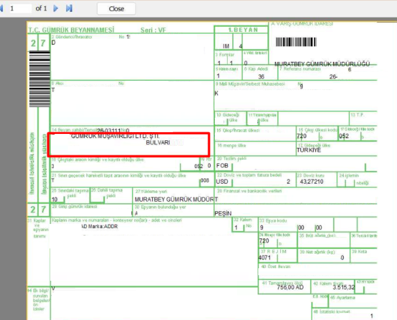This screenshot has height=320, width=397.
Task: Select the FOB delivery term field
Action: click(x=223, y=165)
